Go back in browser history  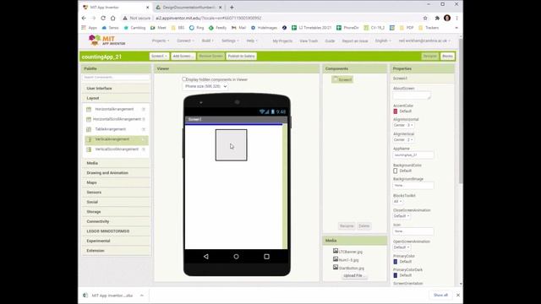tap(84, 18)
